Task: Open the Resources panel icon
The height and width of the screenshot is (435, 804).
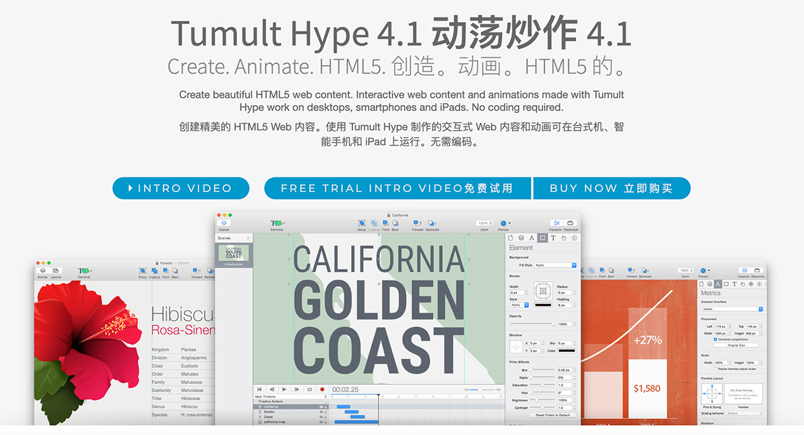Action: click(x=570, y=223)
